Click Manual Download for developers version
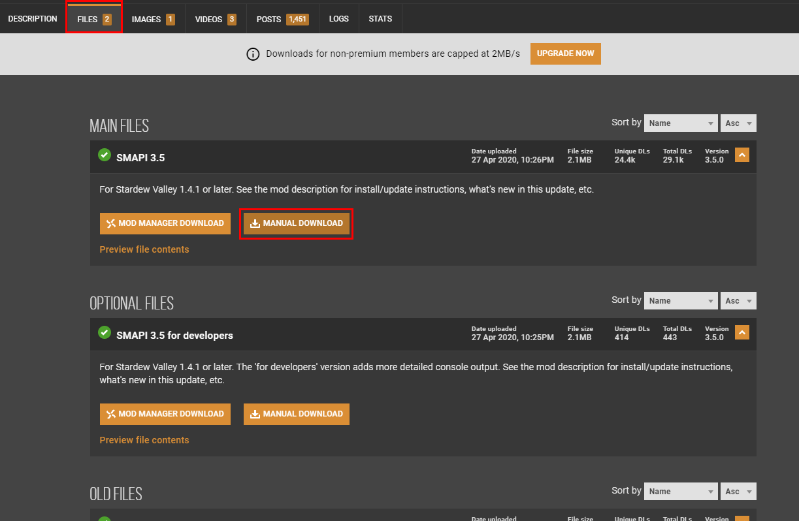 coord(297,414)
